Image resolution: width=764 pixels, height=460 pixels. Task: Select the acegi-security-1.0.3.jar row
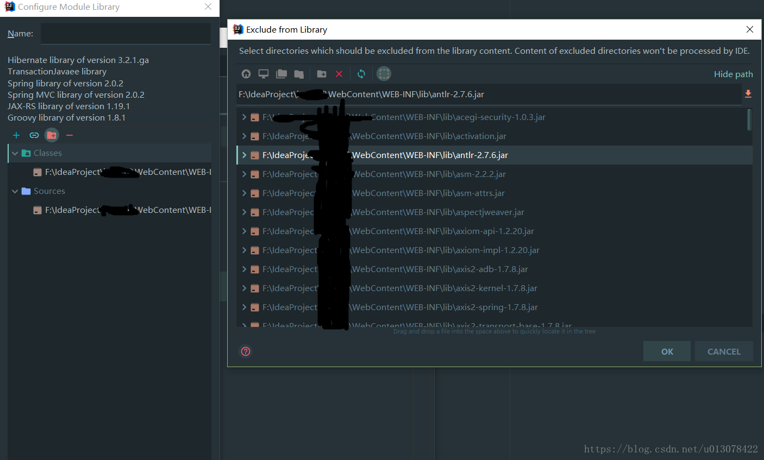(x=494, y=117)
